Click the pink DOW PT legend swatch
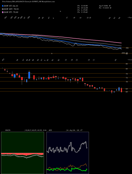The height and width of the screenshot is (174, 132). (x=3, y=12)
